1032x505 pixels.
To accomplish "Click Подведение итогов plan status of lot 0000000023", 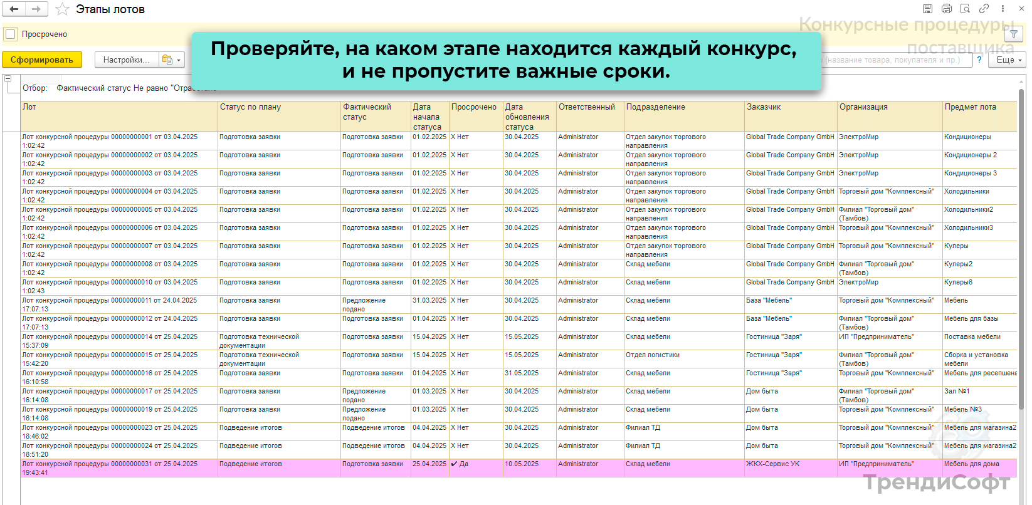I will pos(279,432).
